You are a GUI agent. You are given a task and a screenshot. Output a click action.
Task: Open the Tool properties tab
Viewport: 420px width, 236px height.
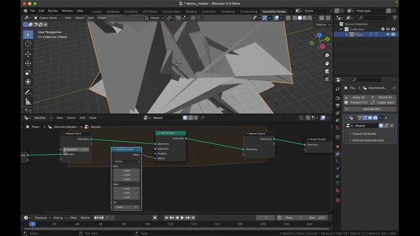pos(338,89)
